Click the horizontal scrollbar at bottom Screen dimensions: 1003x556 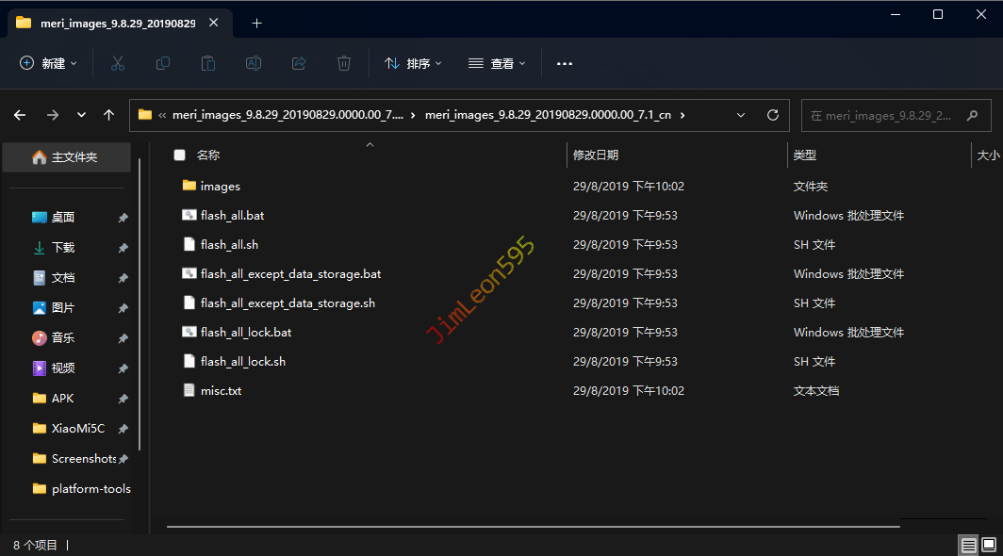(533, 526)
